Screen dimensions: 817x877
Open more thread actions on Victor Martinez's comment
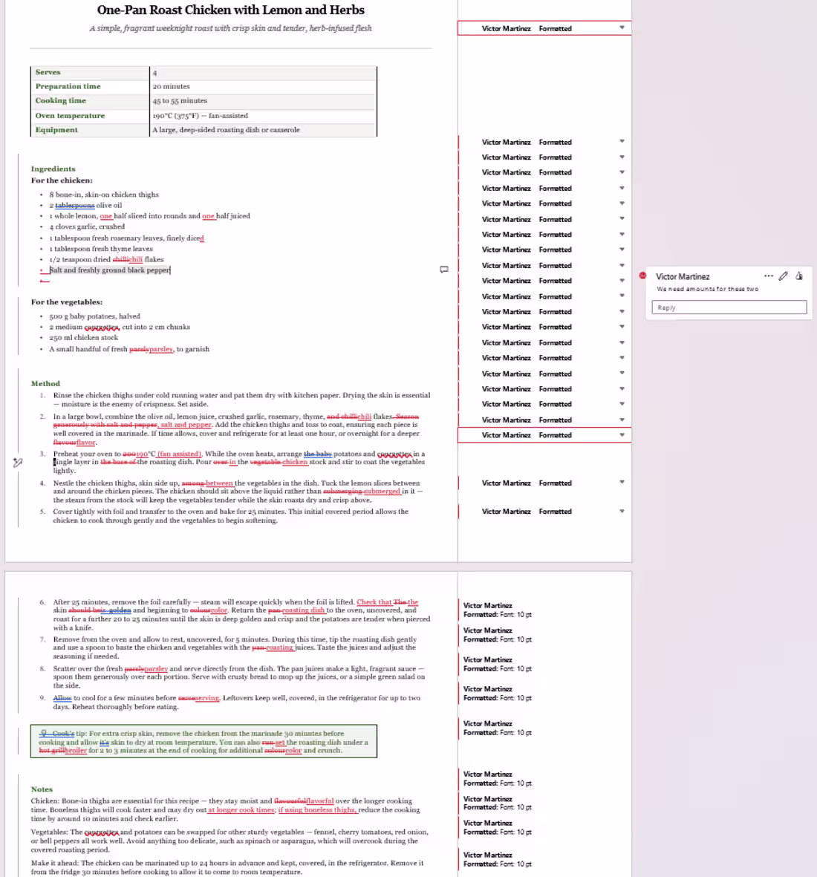tap(768, 276)
